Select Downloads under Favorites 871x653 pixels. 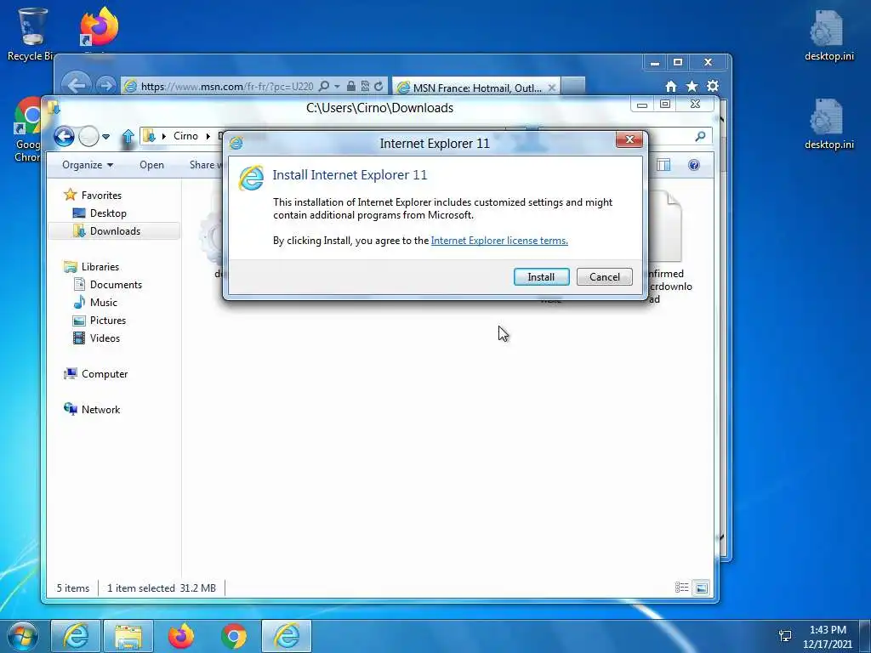pyautogui.click(x=115, y=231)
